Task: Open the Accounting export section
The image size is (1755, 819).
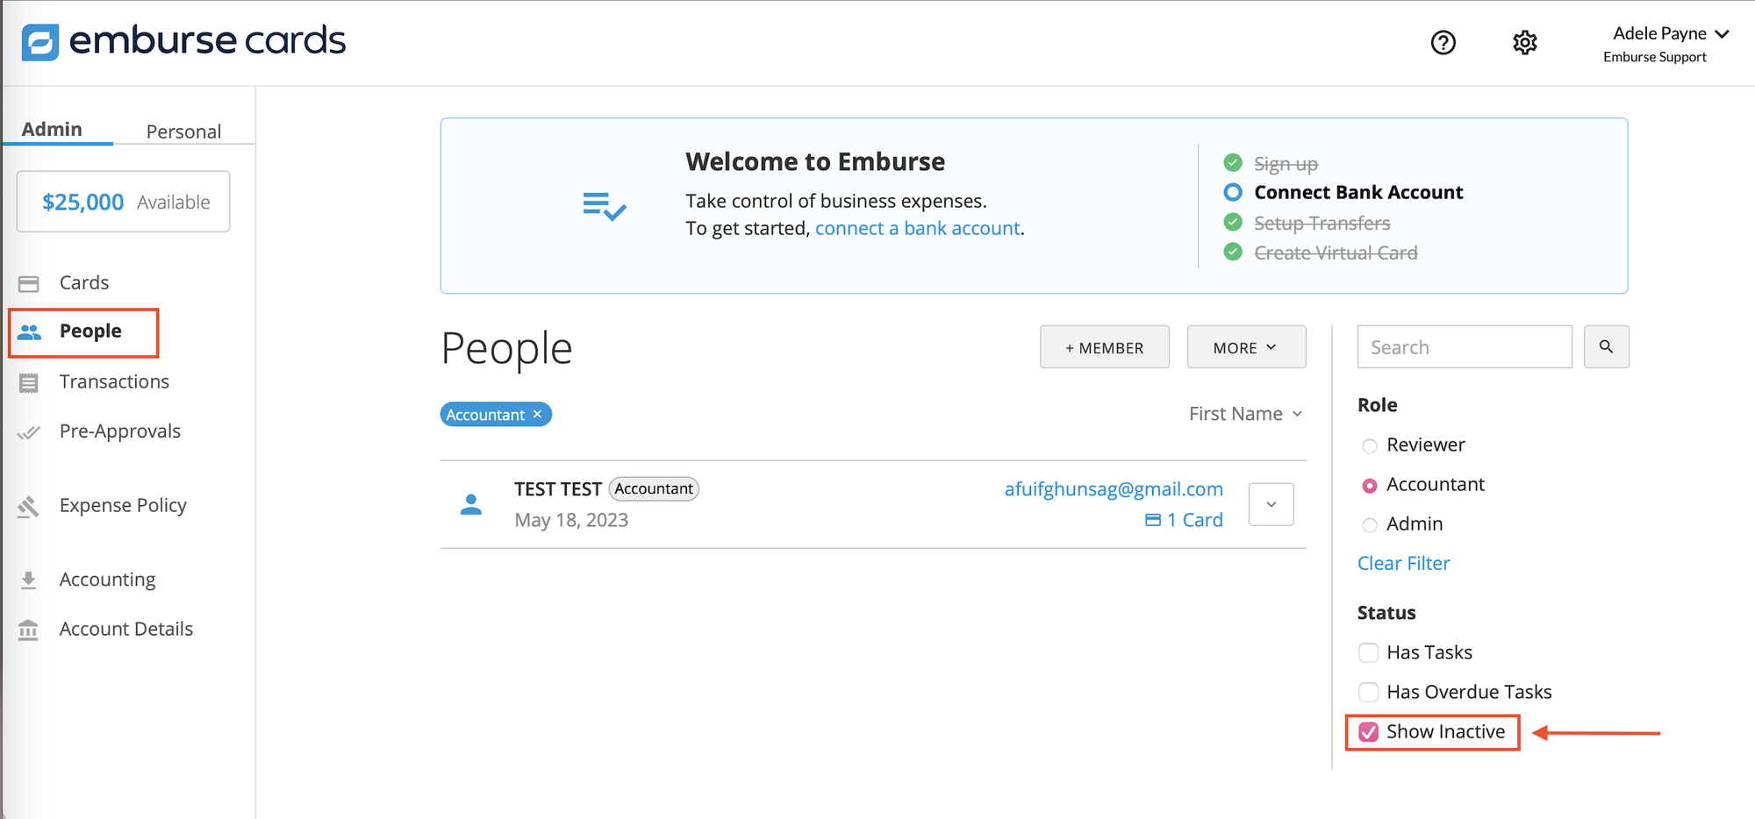Action: tap(107, 579)
